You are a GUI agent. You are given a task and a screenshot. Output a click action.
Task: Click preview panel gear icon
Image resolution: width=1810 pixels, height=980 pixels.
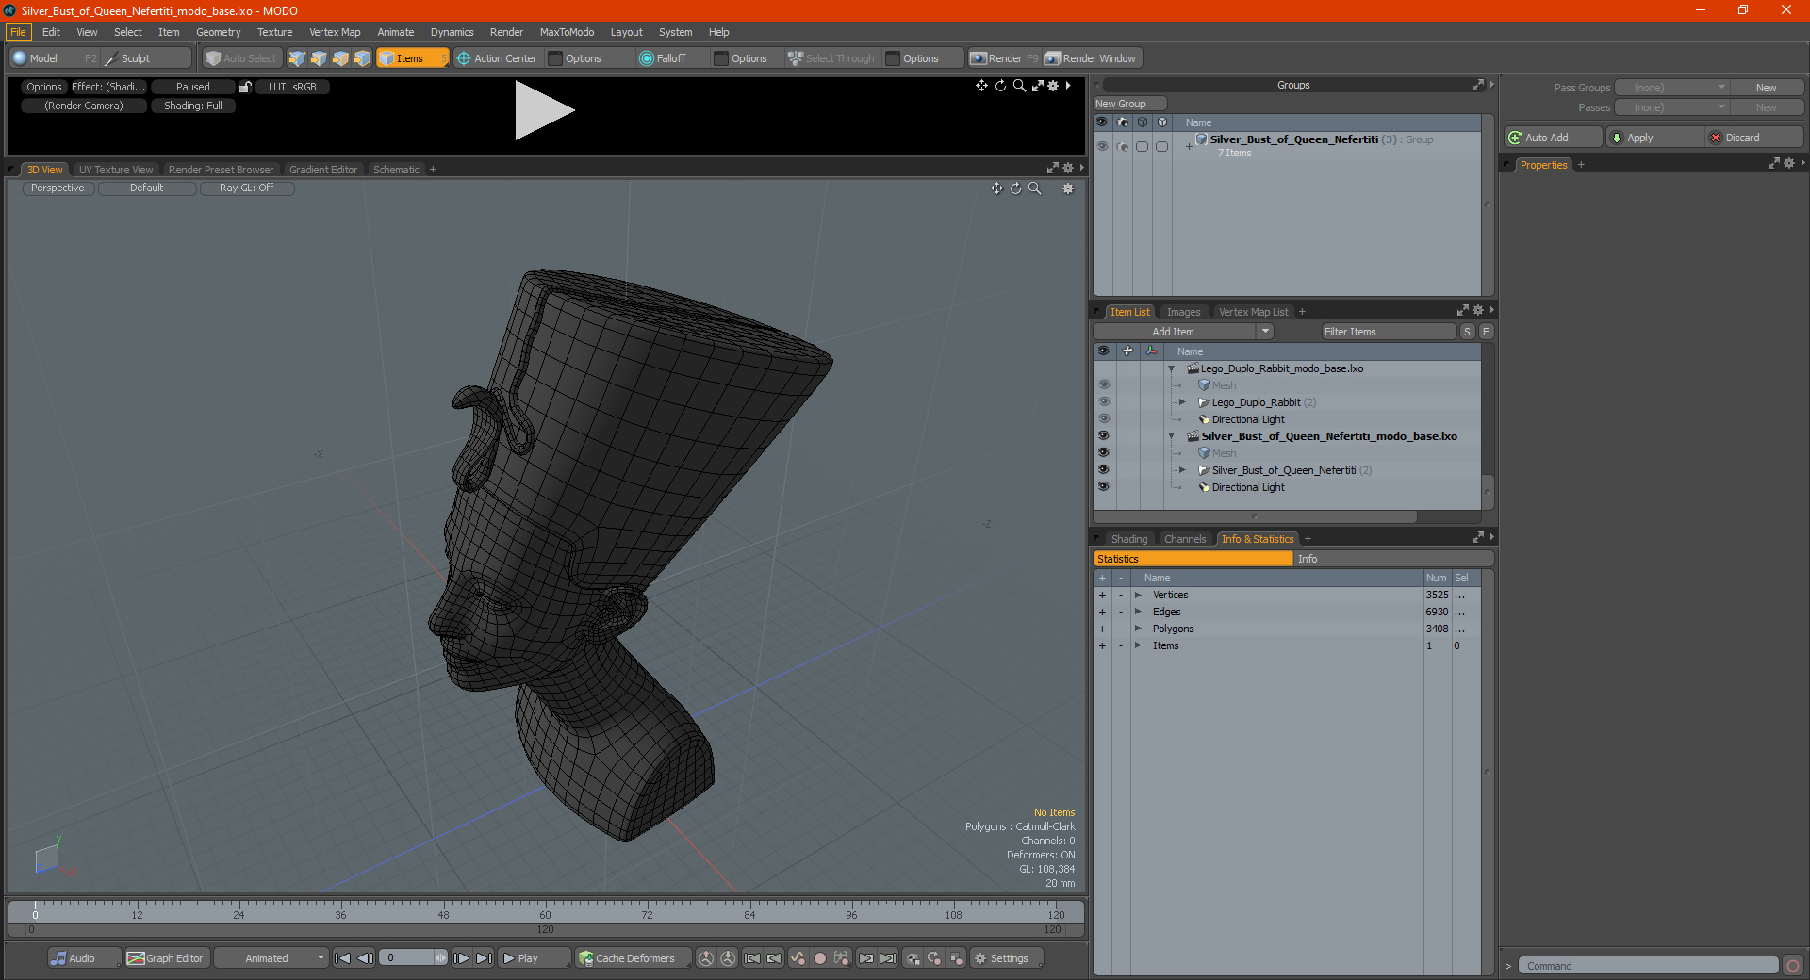click(x=1054, y=86)
